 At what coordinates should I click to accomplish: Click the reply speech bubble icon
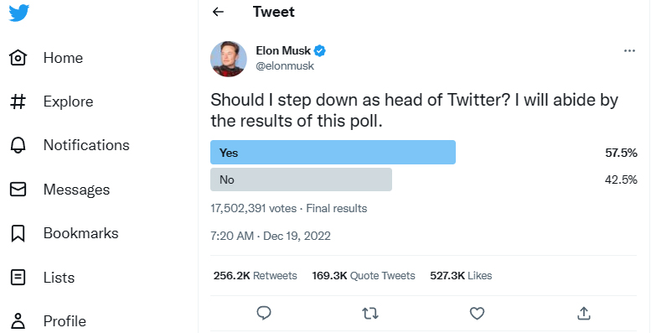pyautogui.click(x=264, y=313)
